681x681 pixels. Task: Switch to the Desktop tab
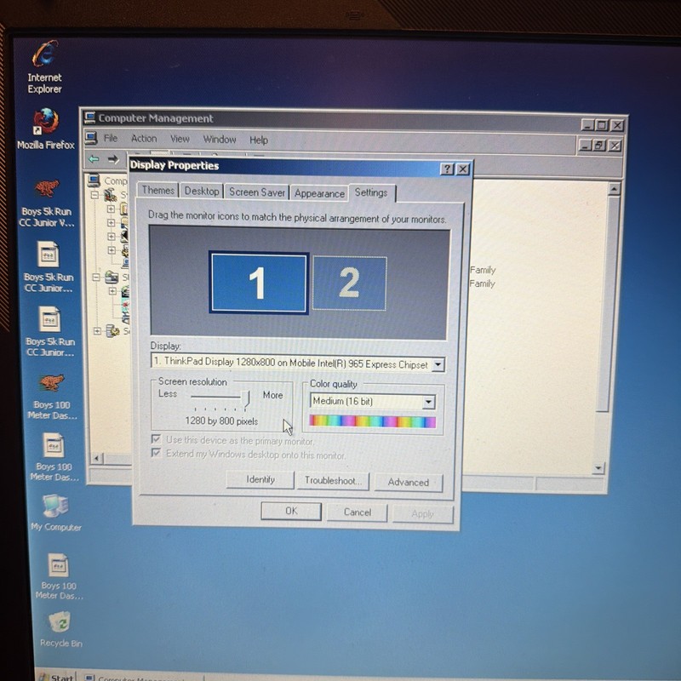pos(202,191)
